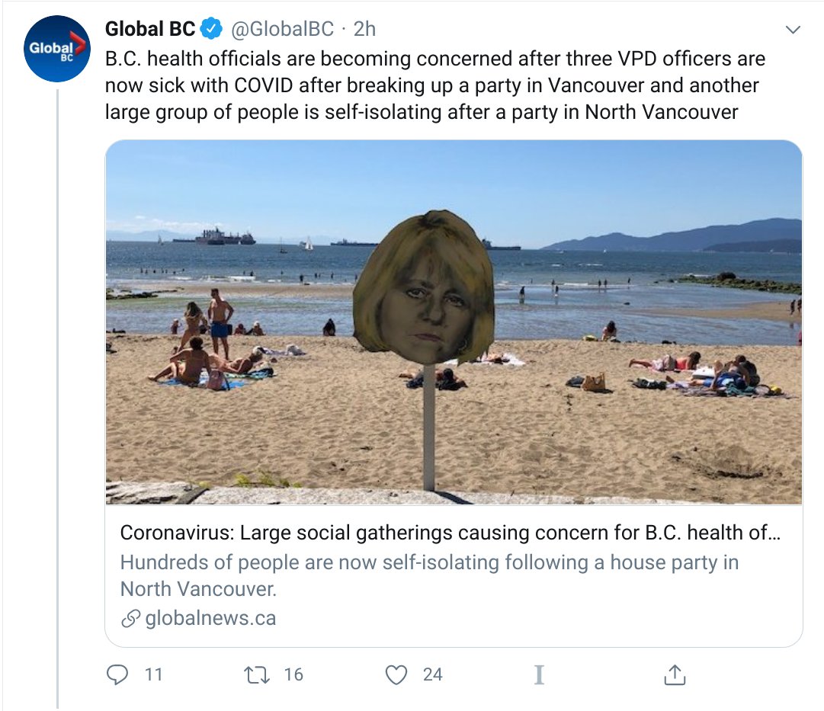Open the share upload icon
This screenshot has height=711, width=824.
click(x=675, y=674)
